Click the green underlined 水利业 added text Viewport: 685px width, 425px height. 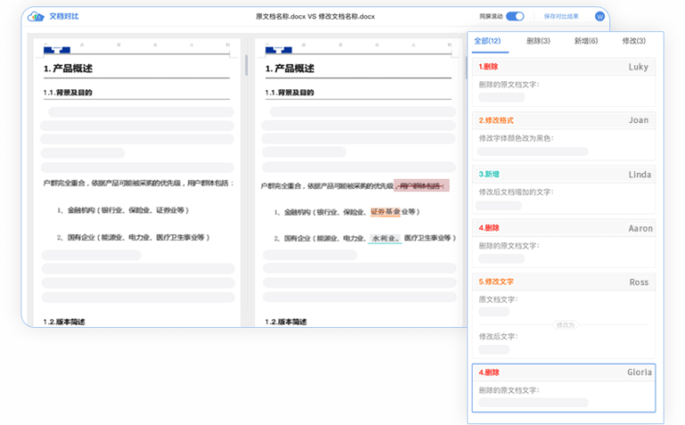tap(384, 238)
